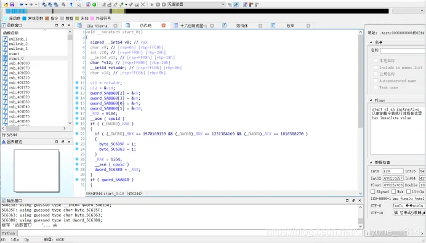This screenshot has width=426, height=243.
Task: Collapse the 数据检查 section
Action: [x=371, y=162]
